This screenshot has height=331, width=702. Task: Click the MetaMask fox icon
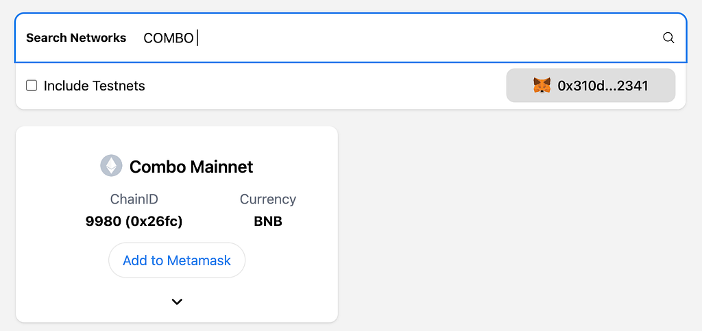(x=542, y=86)
